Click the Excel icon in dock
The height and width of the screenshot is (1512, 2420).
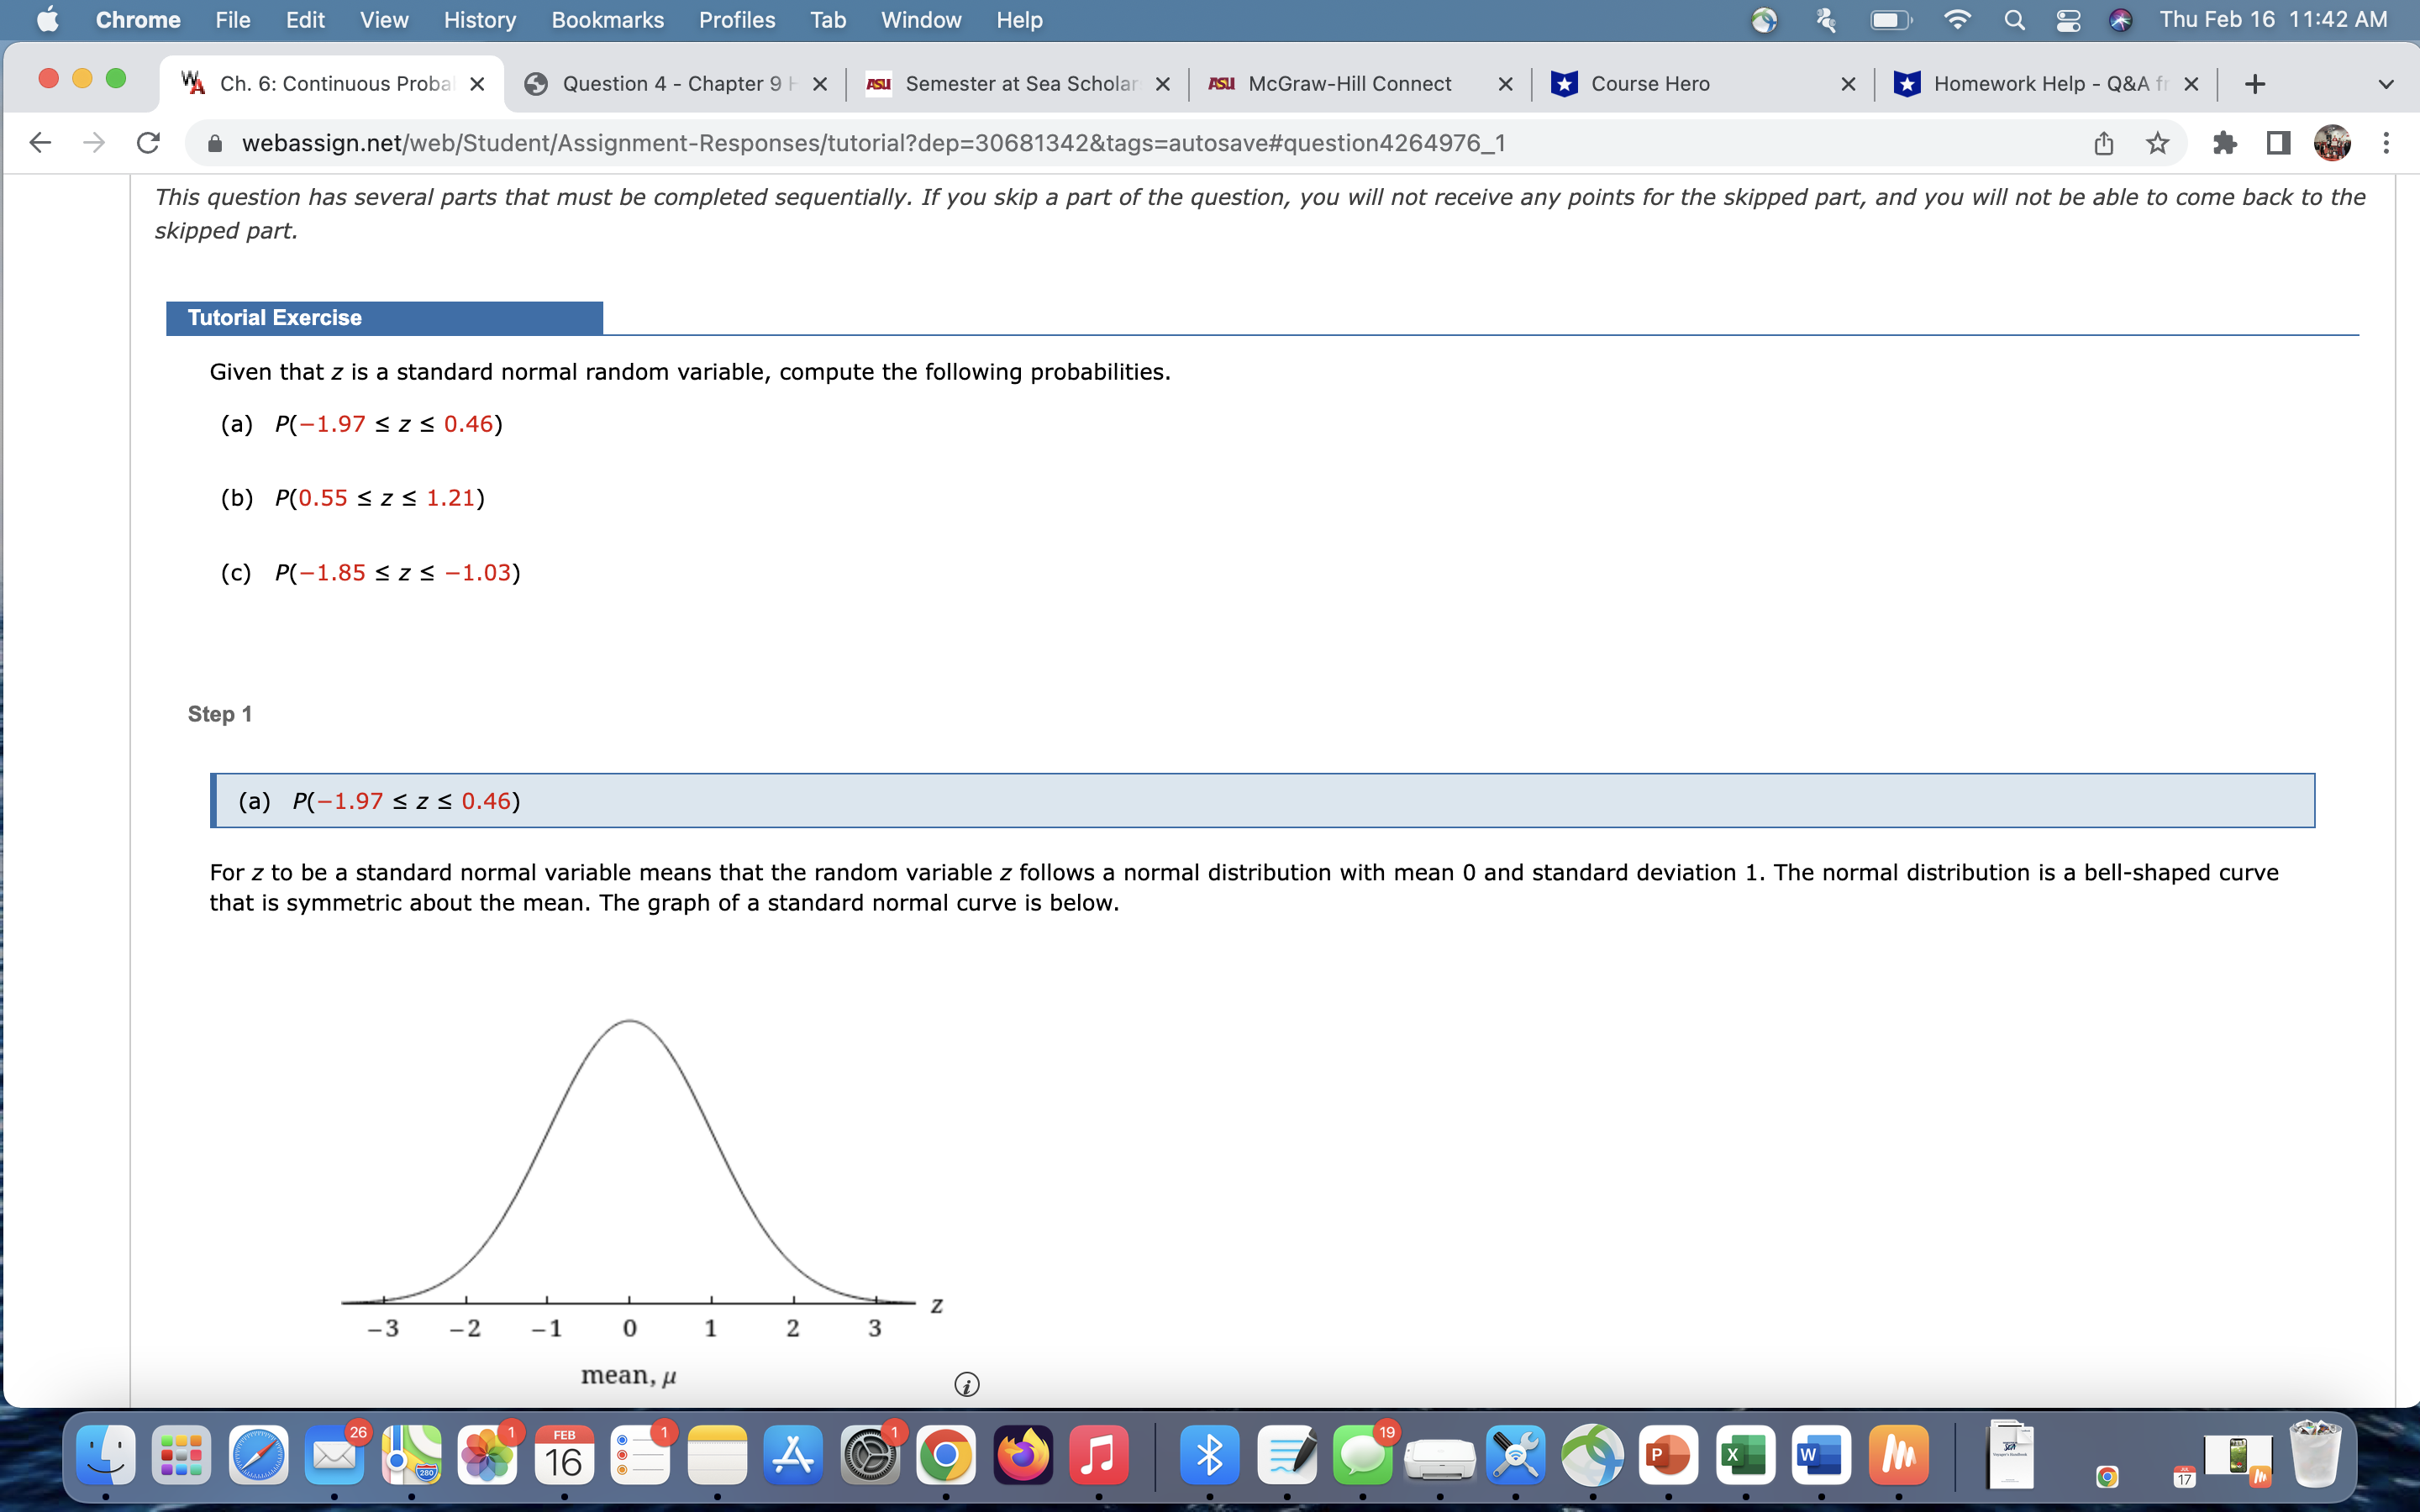coord(1742,1460)
